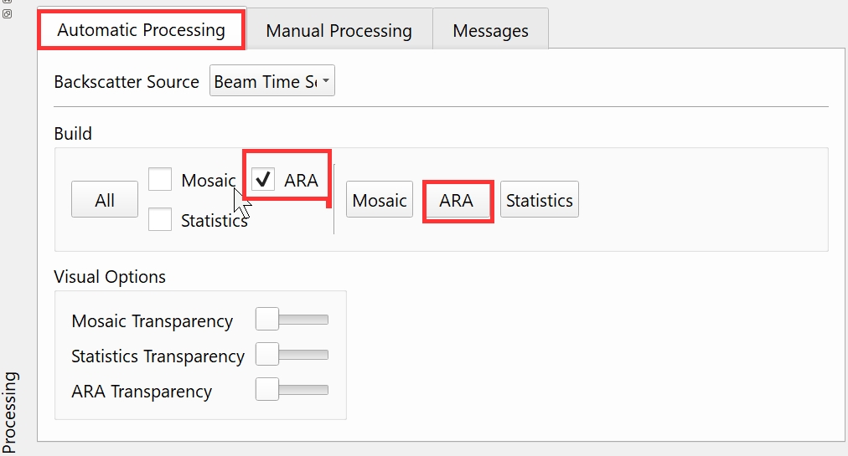Tick the Statistics build checkbox
Viewport: 848px width, 456px height.
(x=160, y=220)
